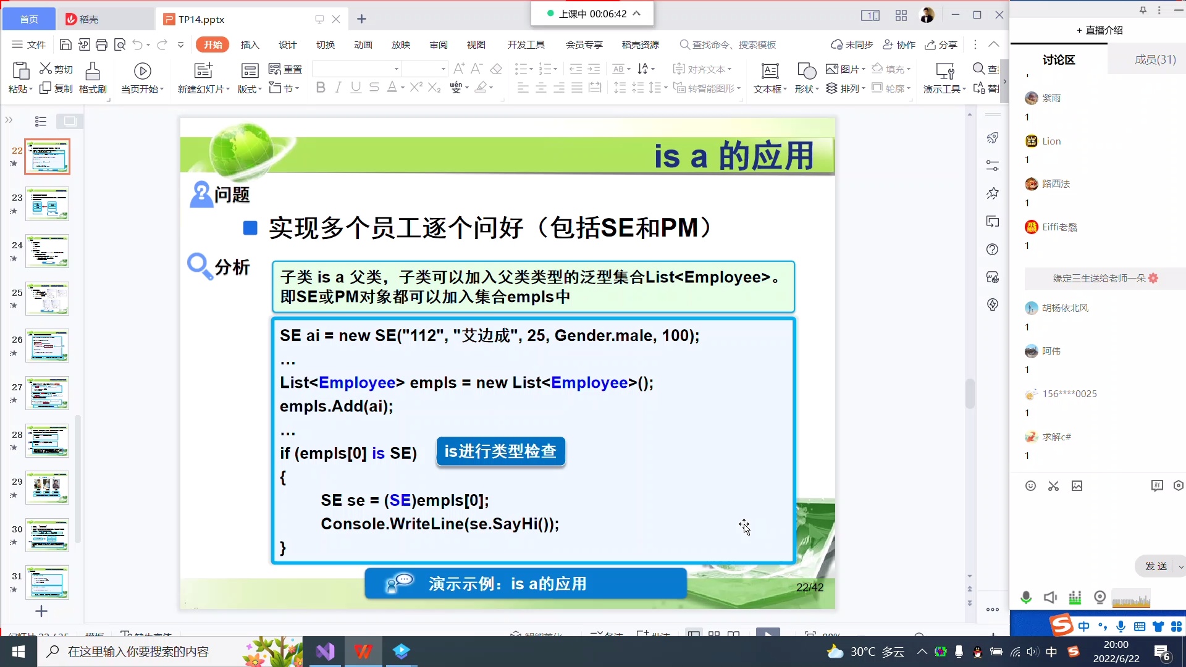
Task: Toggle bold formatting
Action: point(320,88)
